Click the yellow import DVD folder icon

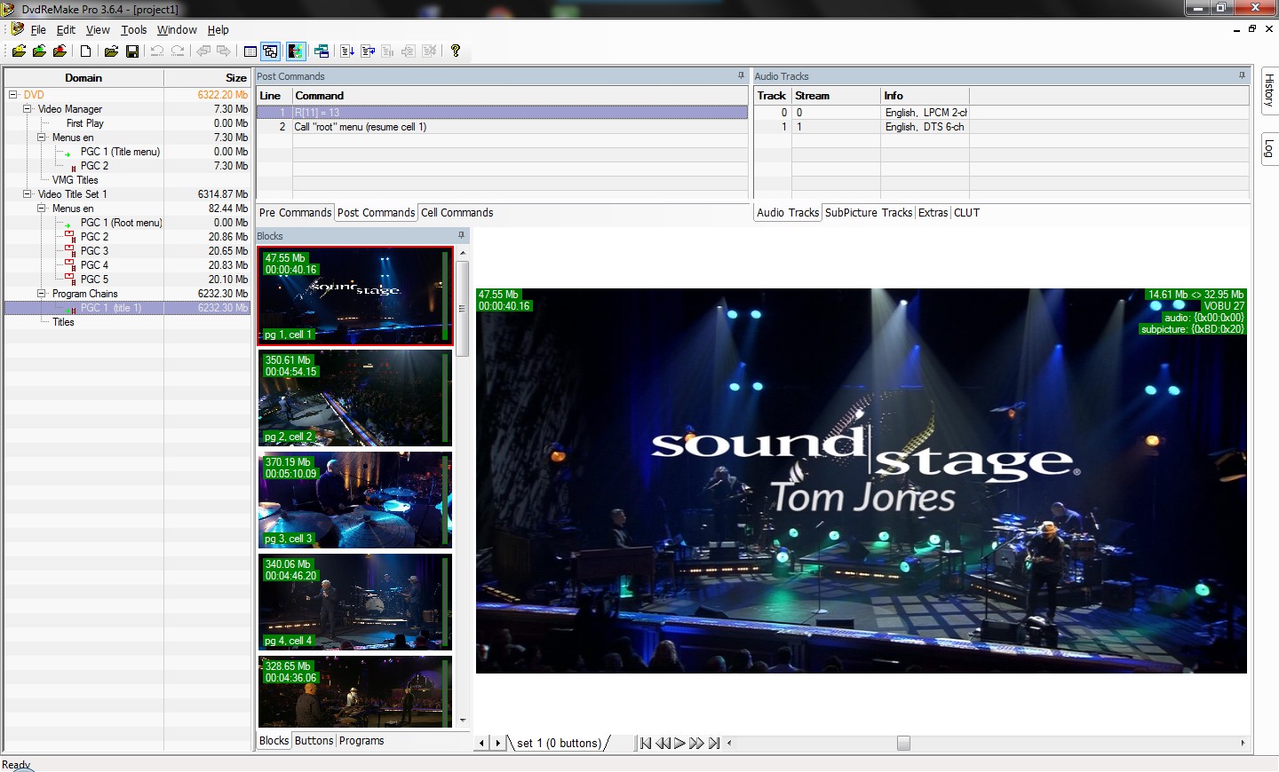click(x=19, y=51)
